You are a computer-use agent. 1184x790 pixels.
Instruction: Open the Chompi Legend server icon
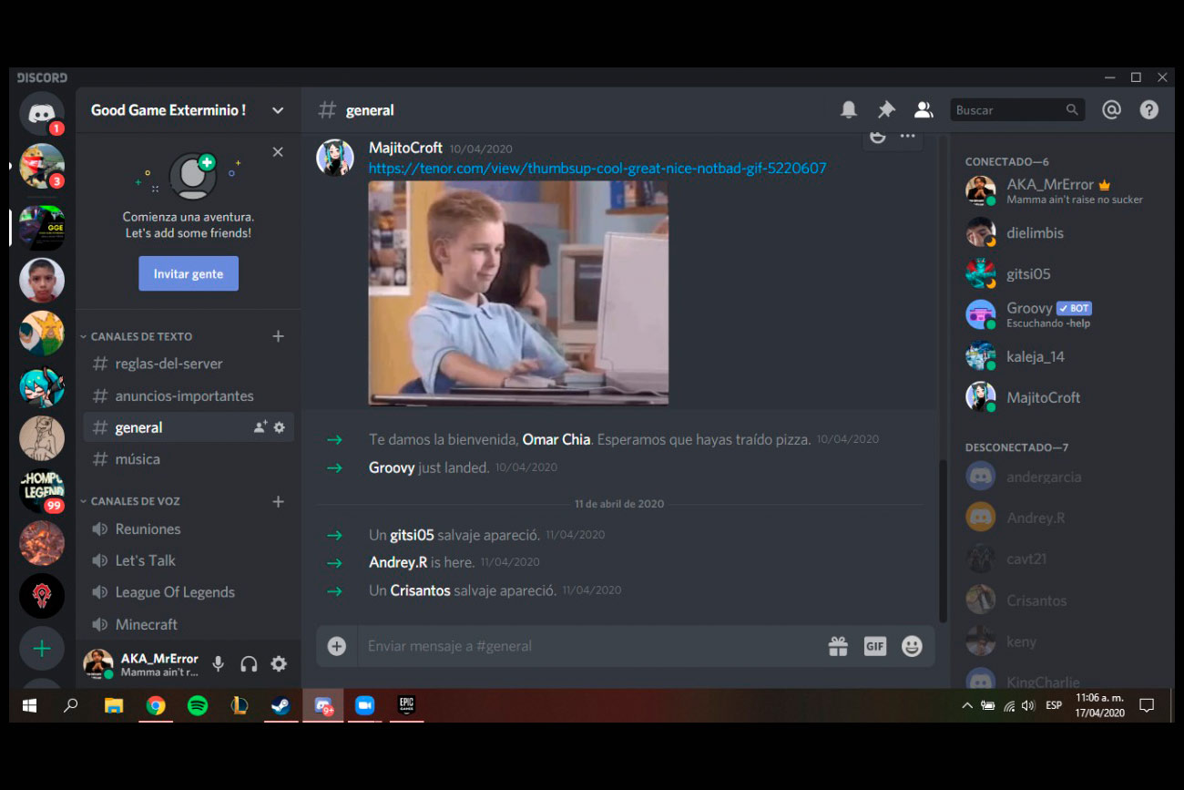click(x=42, y=491)
